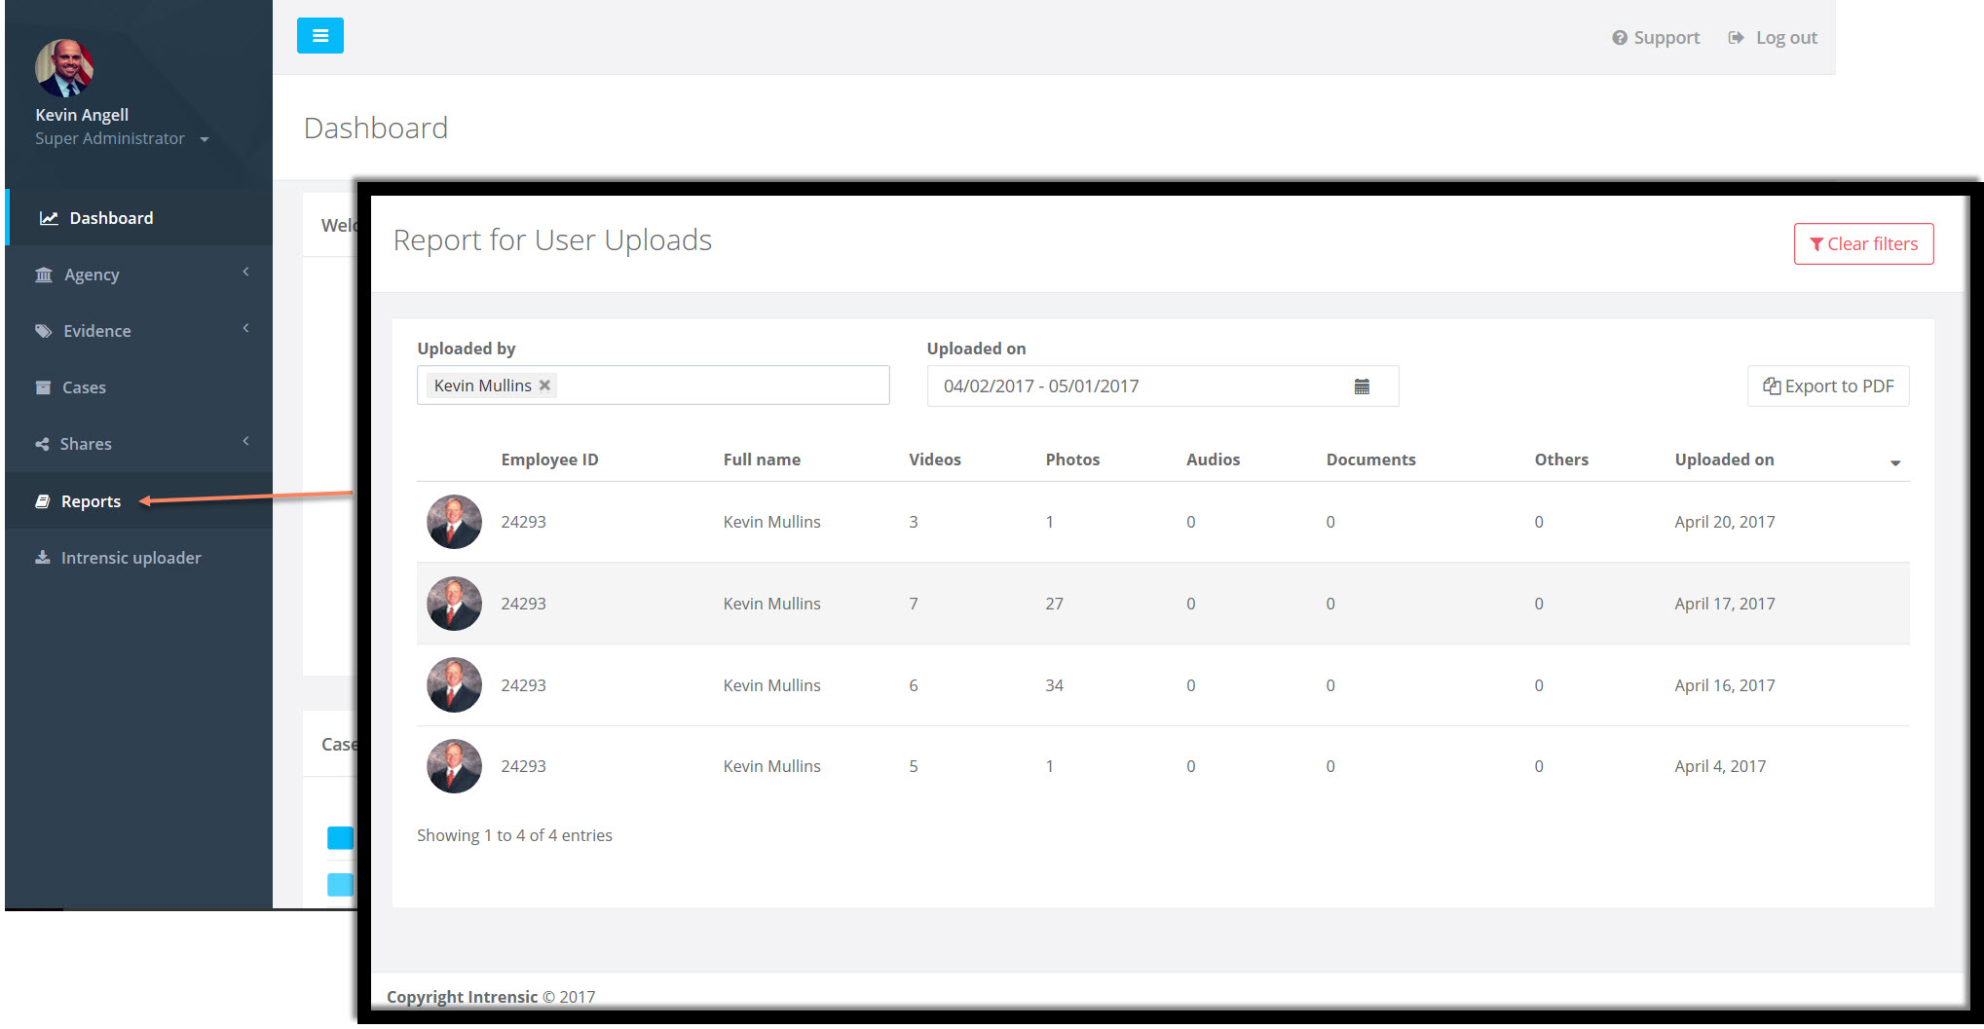This screenshot has height=1029, width=1984.
Task: Remove Kevin Mullins filter tag
Action: coord(545,386)
